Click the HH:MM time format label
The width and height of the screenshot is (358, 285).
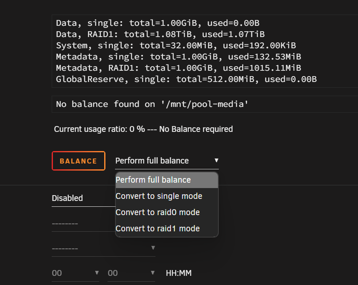point(178,273)
